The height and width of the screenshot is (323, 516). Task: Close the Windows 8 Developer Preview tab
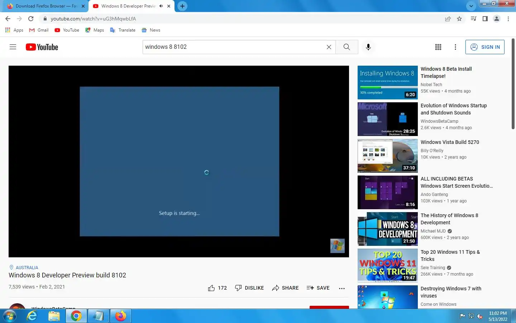169,6
